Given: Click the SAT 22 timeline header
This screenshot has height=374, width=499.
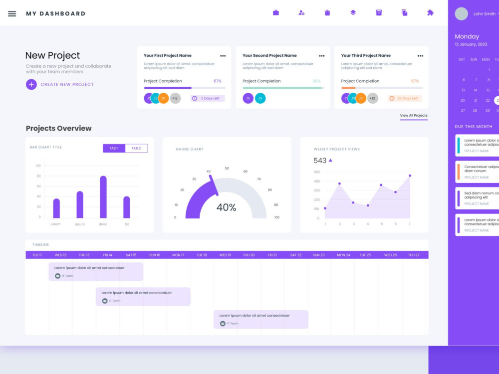Looking at the screenshot, I should (295, 255).
